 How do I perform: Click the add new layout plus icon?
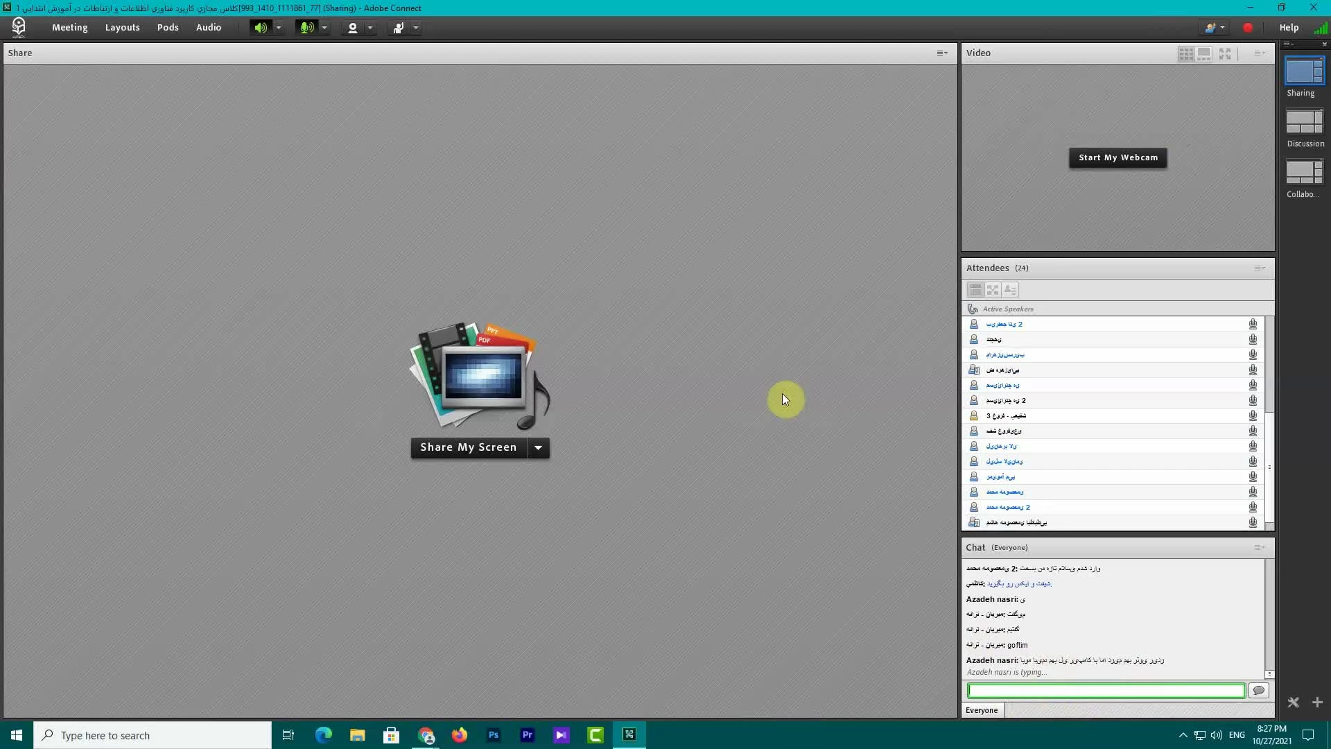point(1317,703)
